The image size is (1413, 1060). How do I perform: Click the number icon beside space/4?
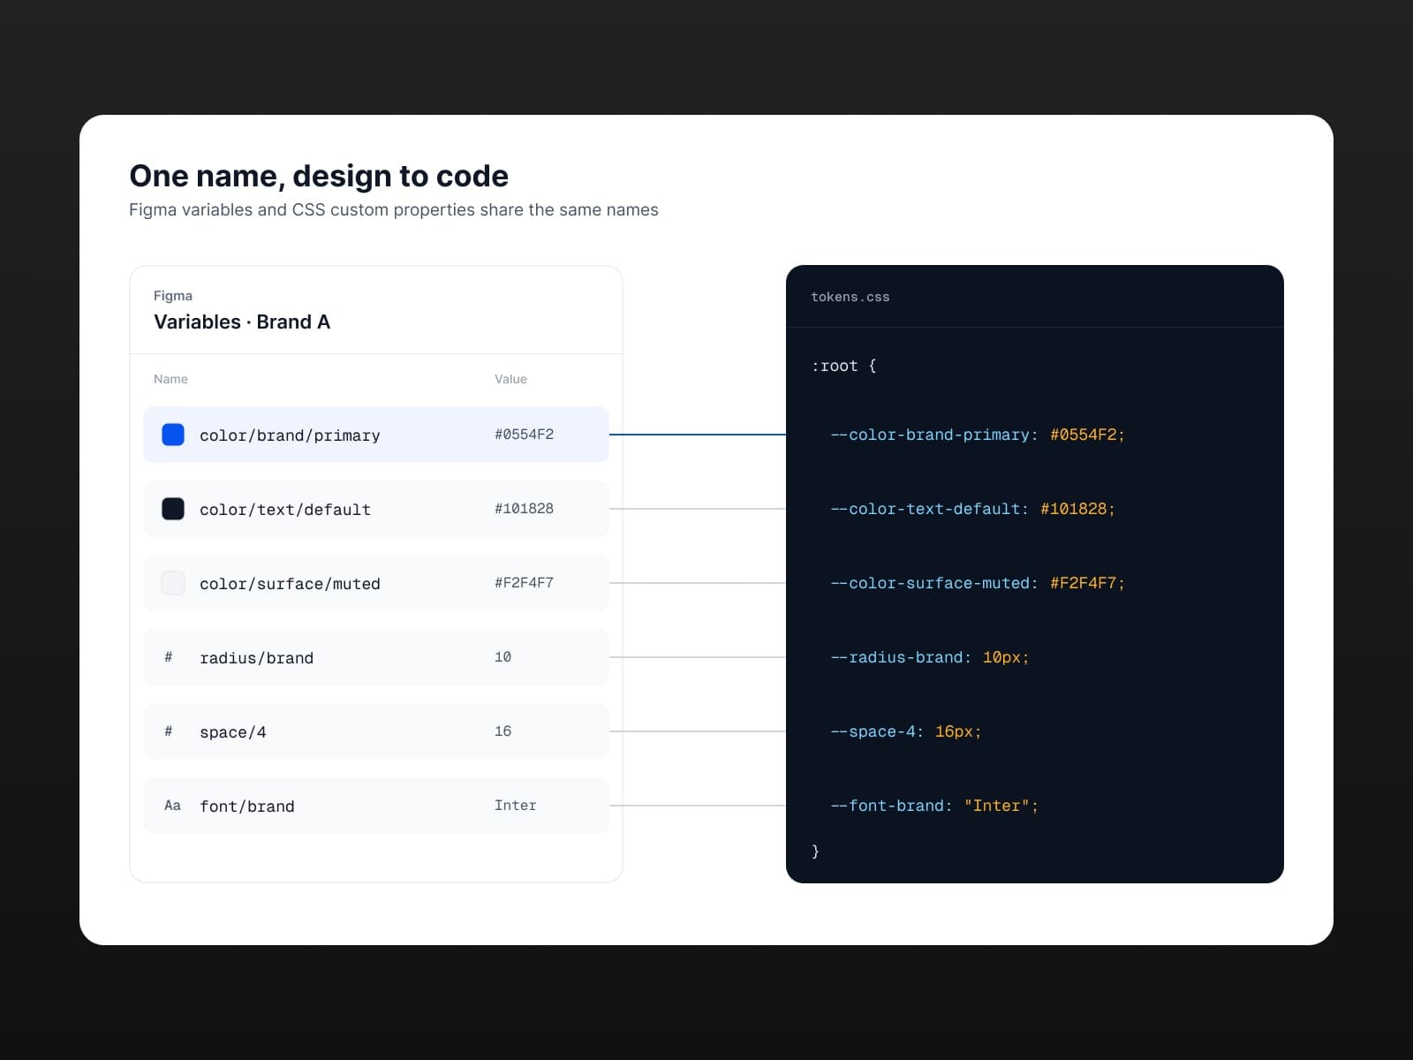(x=169, y=731)
